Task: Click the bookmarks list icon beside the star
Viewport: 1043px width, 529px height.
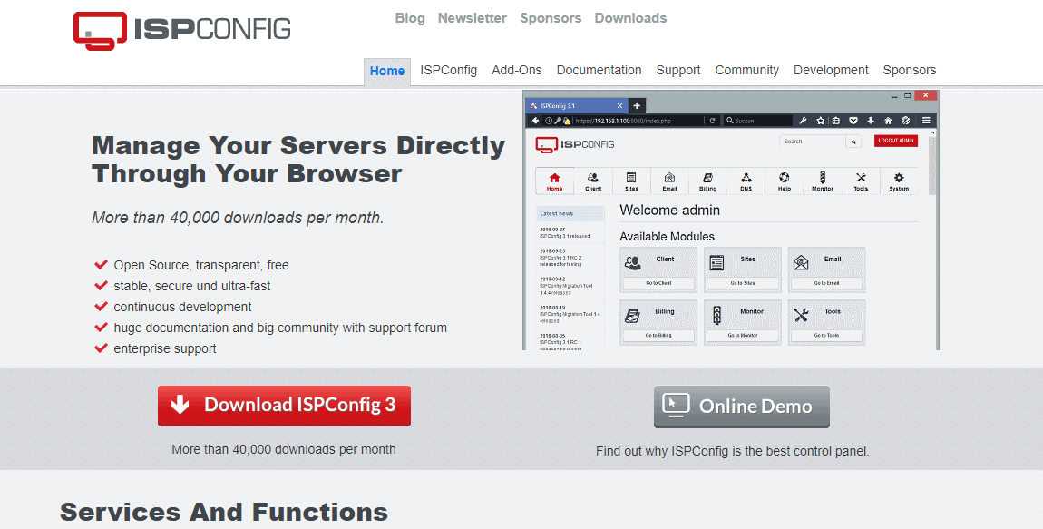Action: [836, 121]
